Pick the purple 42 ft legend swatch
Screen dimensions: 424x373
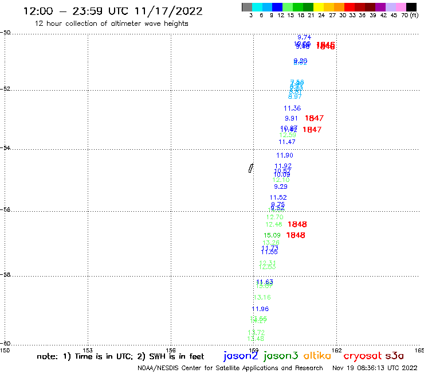[380, 7]
